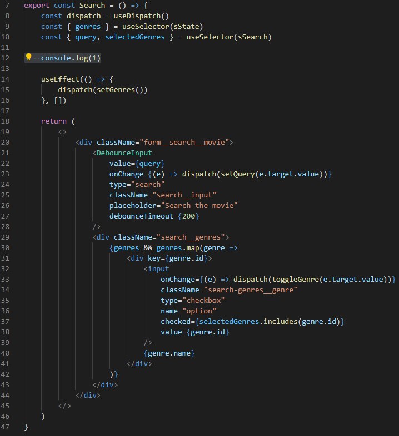Screen dimensions: 399x436
Task: Click the closing '</div>' on line 43
Action: click(105, 385)
